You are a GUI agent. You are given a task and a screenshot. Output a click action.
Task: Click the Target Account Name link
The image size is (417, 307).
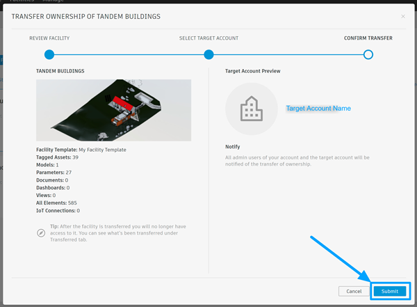pos(318,108)
